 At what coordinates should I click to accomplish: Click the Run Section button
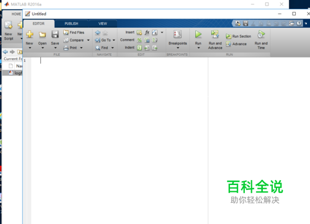click(x=239, y=37)
